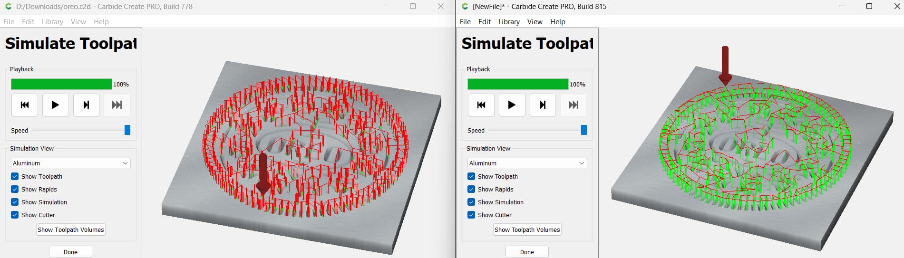Open View menu in Build 815 window
The width and height of the screenshot is (904, 258).
[x=535, y=22]
